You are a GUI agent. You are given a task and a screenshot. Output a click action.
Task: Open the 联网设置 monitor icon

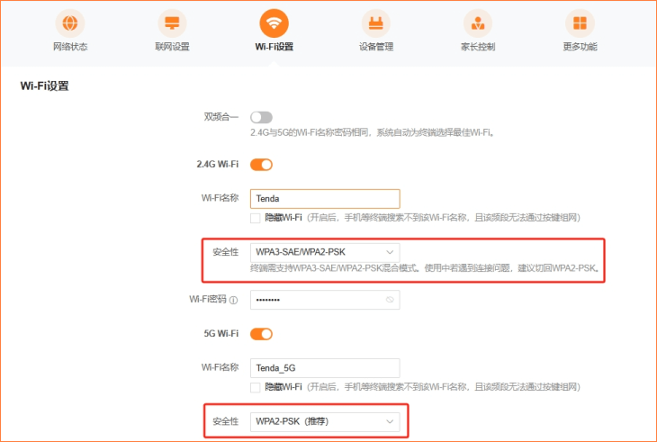coord(173,23)
